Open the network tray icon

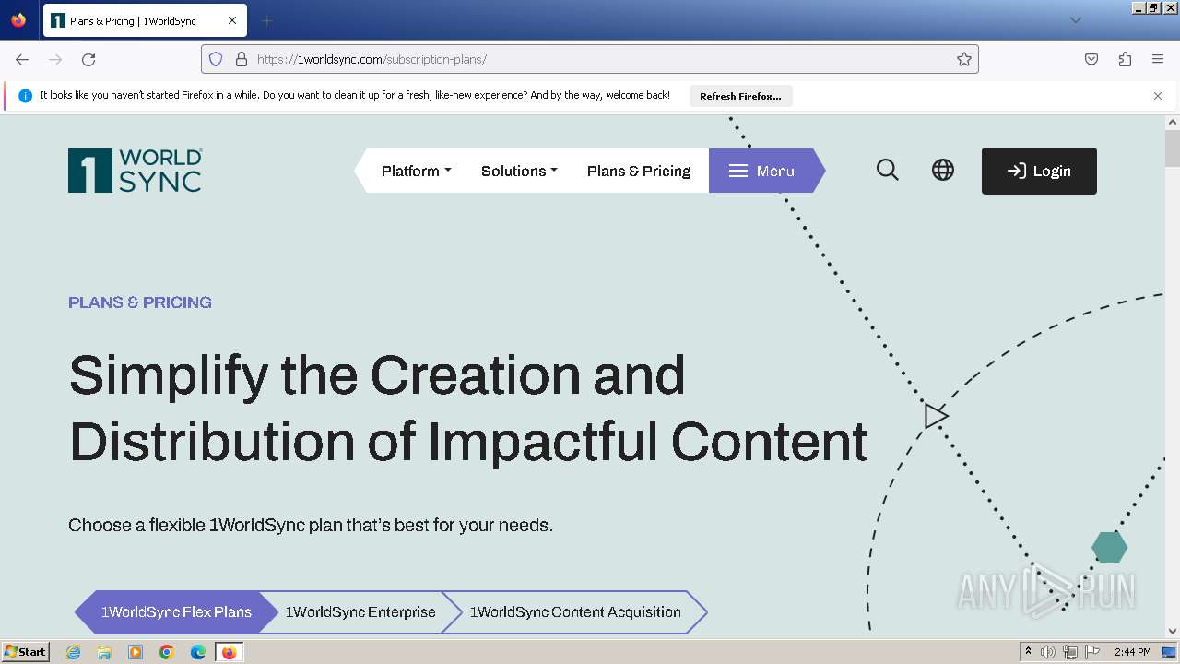tap(1070, 652)
